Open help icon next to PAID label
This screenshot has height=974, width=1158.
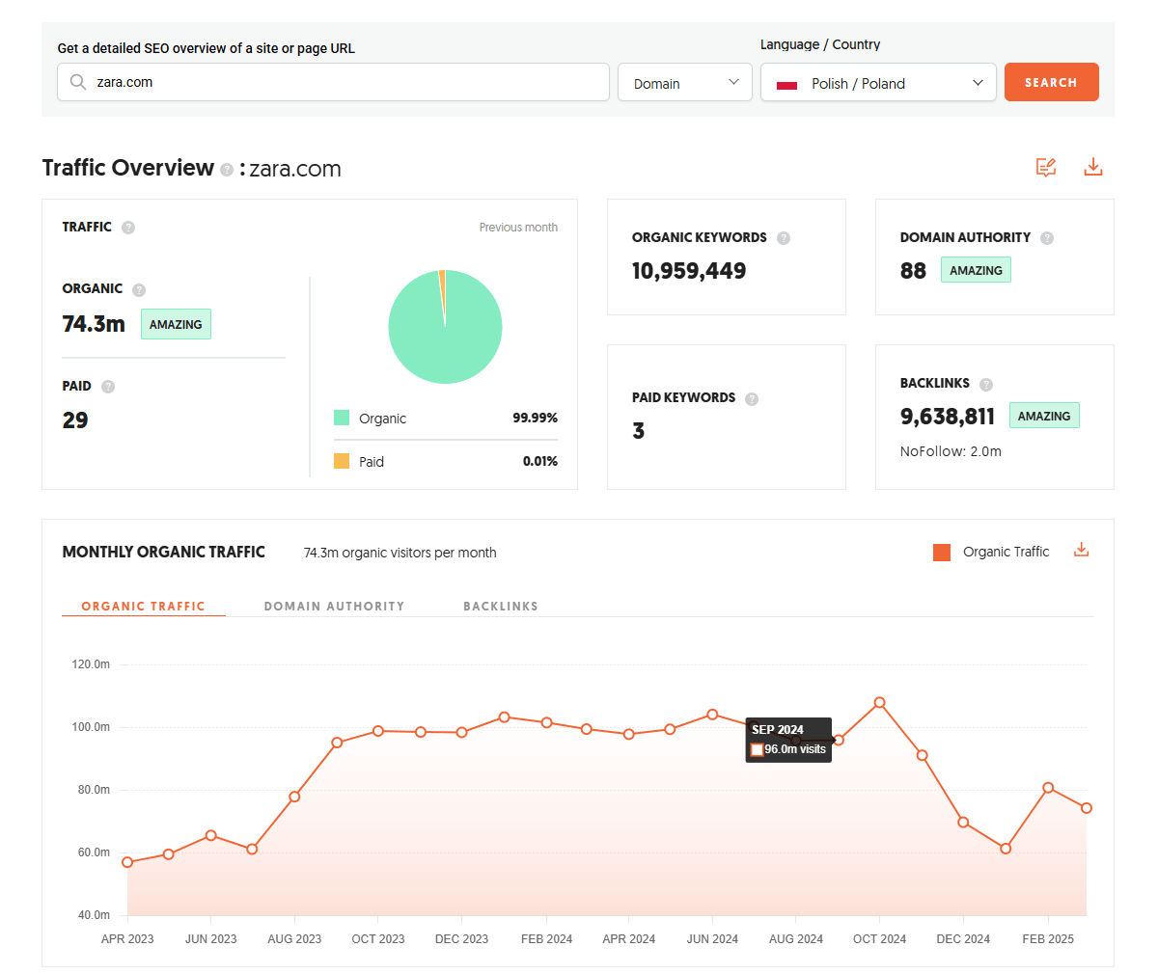108,387
